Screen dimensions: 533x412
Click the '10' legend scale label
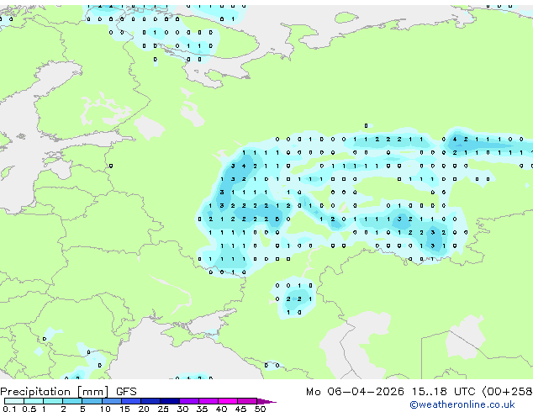[105, 409]
